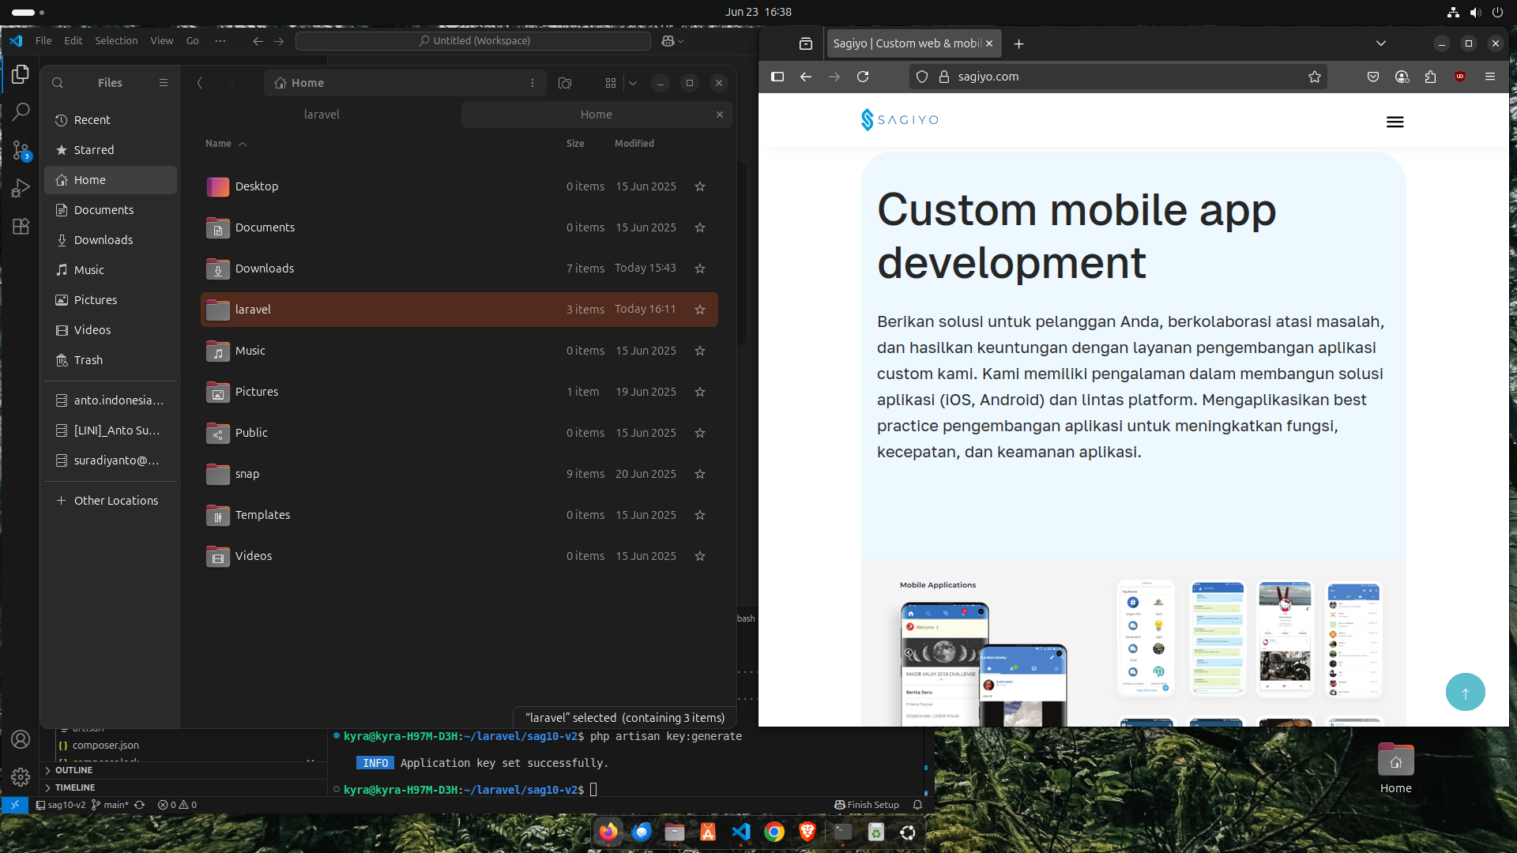The height and width of the screenshot is (853, 1517).
Task: Open the VS Code Selection menu
Action: pyautogui.click(x=116, y=41)
